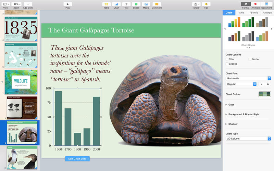
Task: Open the Animate inspector
Action: tap(255, 4)
